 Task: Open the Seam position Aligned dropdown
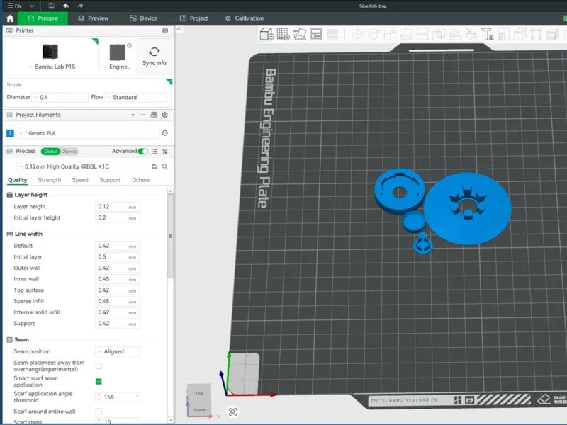point(118,351)
